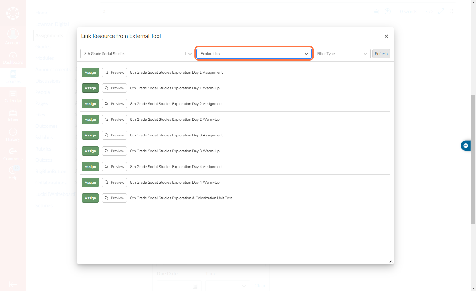Preview Exploration Day 3 Assignment
The width and height of the screenshot is (476, 291).
(x=114, y=135)
